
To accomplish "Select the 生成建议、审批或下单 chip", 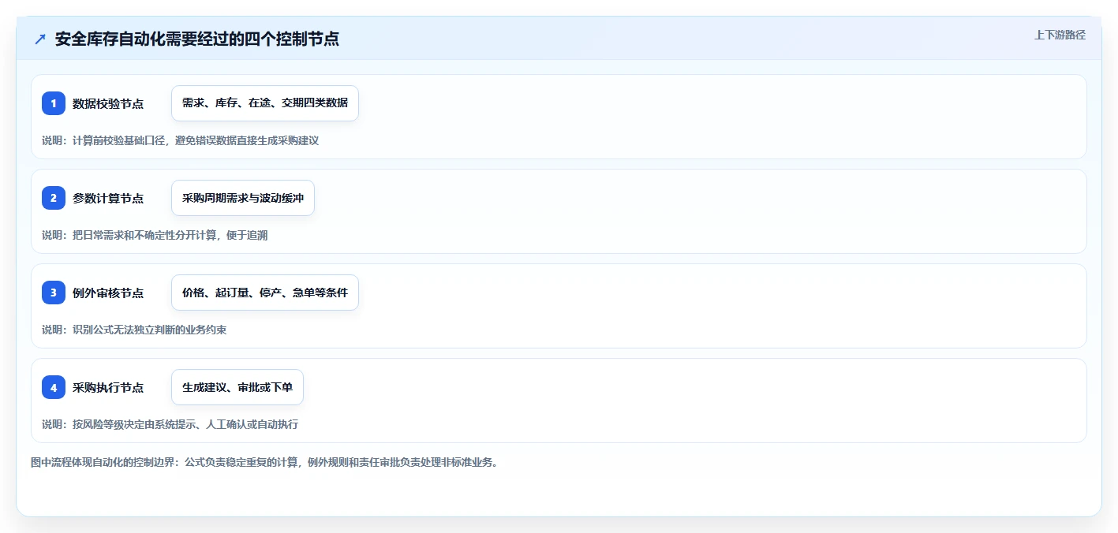I will coord(237,387).
